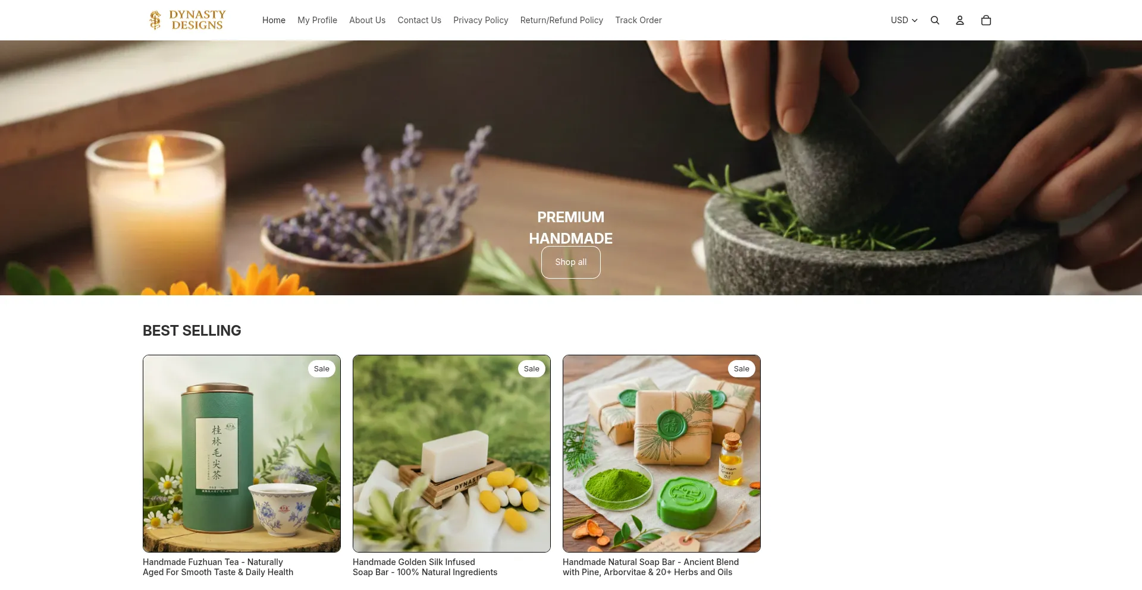Open the About Us page
Viewport: 1142px width, 590px height.
pyautogui.click(x=367, y=20)
